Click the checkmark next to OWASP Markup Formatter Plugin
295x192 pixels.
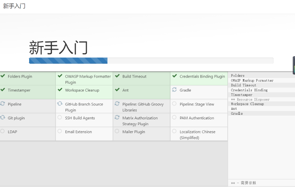[x=60, y=76]
